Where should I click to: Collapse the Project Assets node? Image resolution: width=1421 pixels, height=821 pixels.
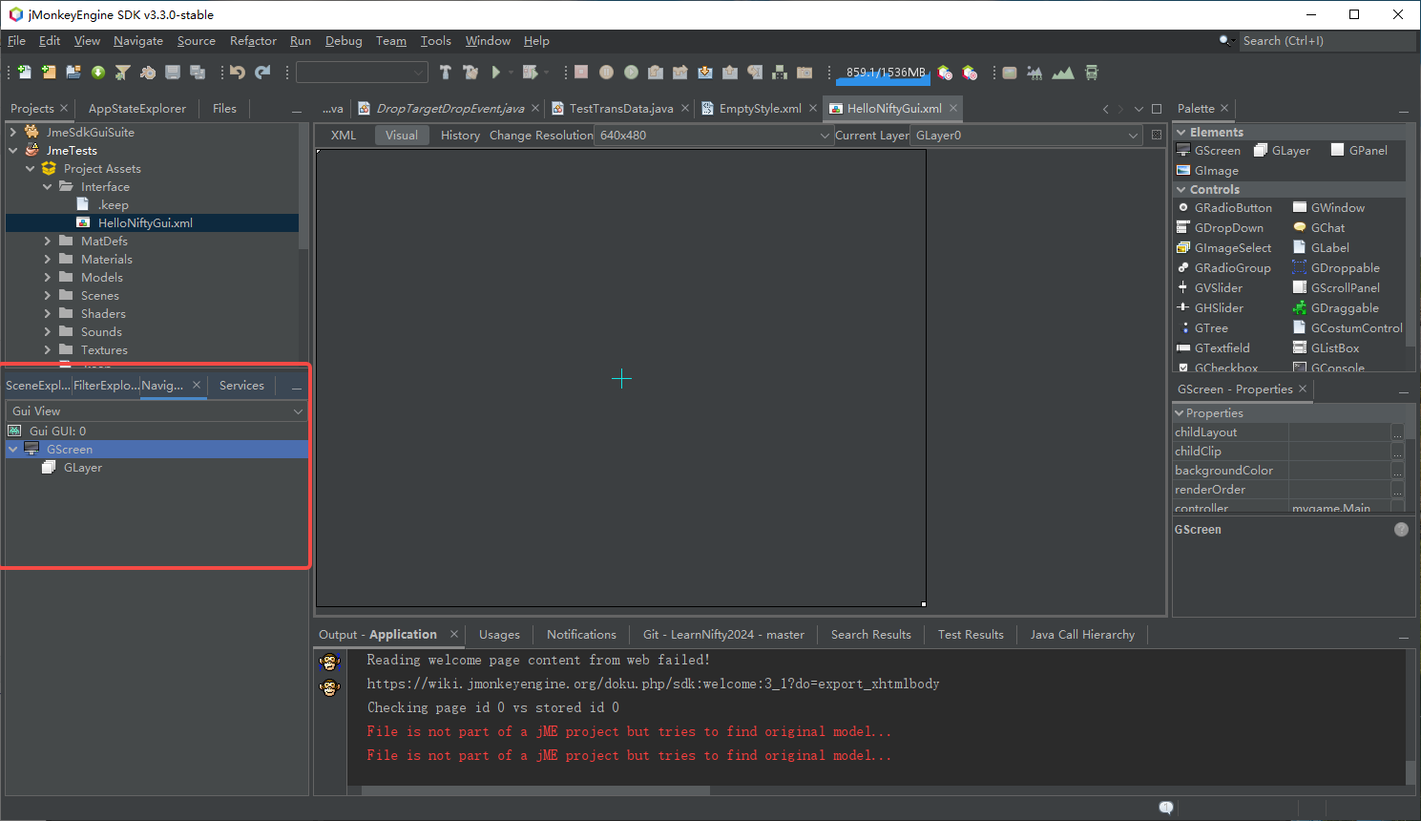point(31,169)
